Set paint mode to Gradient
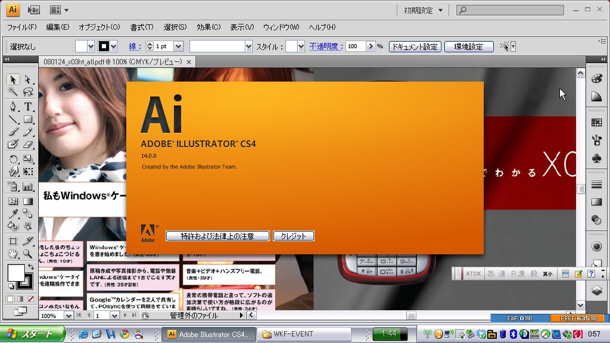 tap(20, 299)
